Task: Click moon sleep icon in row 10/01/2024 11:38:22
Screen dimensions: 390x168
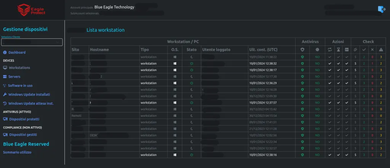Action: (x=192, y=57)
